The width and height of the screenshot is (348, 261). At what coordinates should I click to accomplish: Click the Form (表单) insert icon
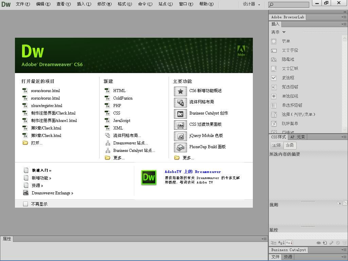coord(274,41)
